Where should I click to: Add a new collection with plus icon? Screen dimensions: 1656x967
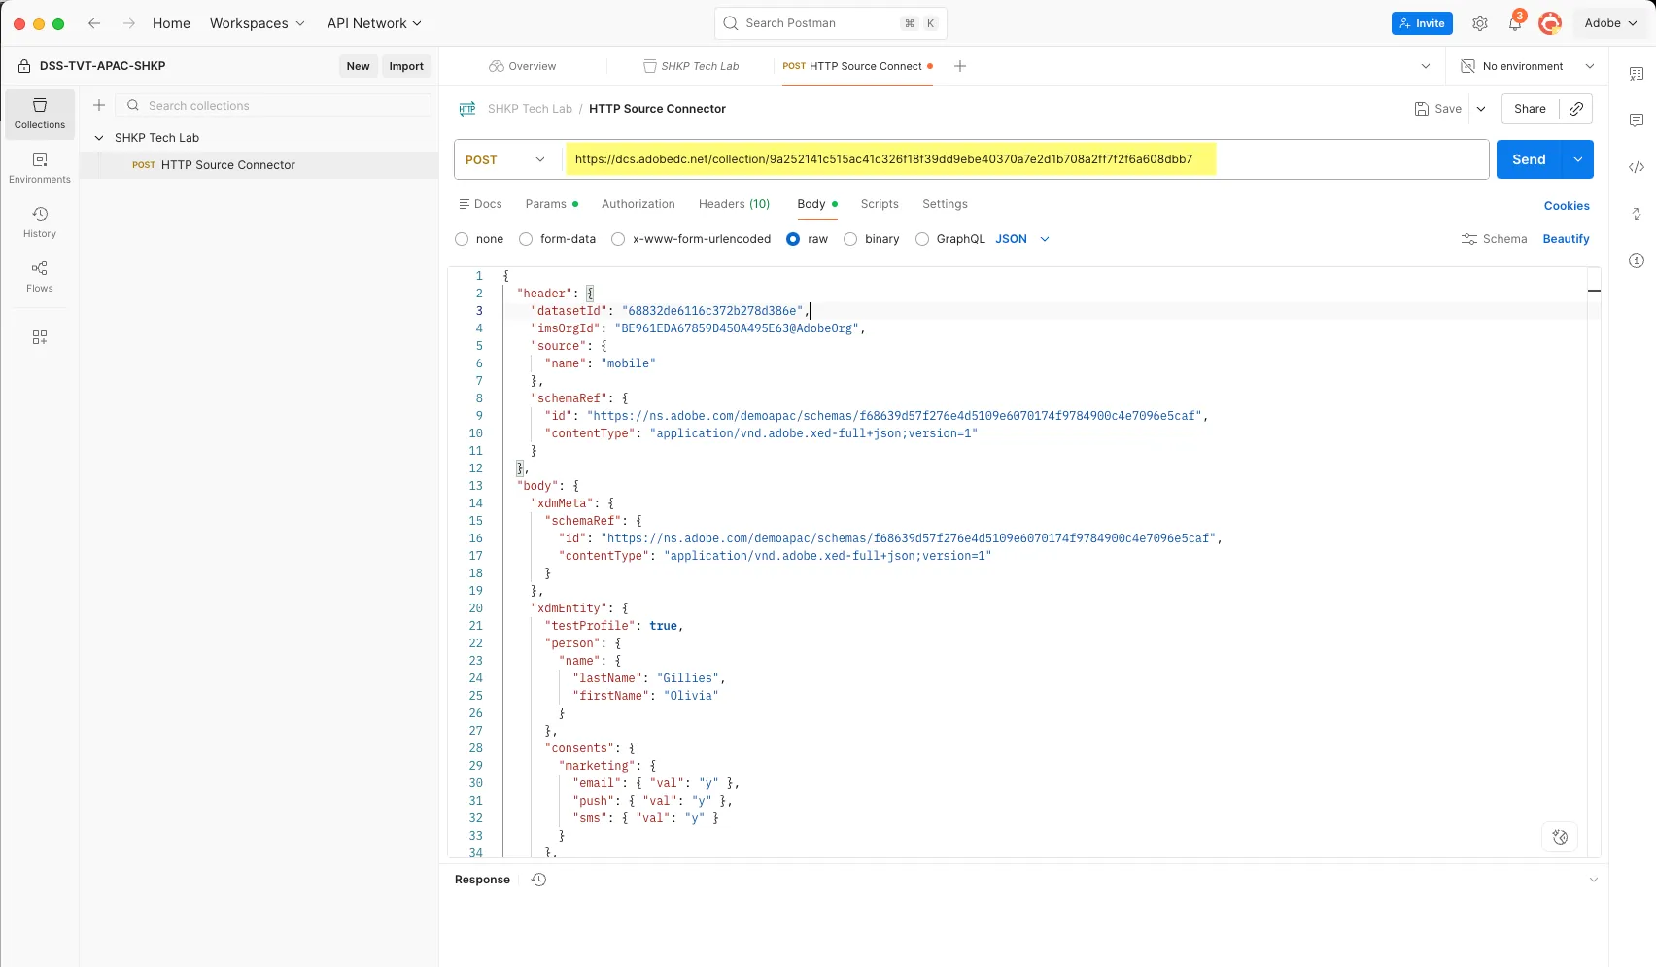99,105
